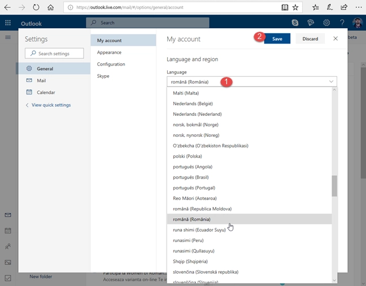
Task: Go to the browser home page icon
Action: click(50, 7)
